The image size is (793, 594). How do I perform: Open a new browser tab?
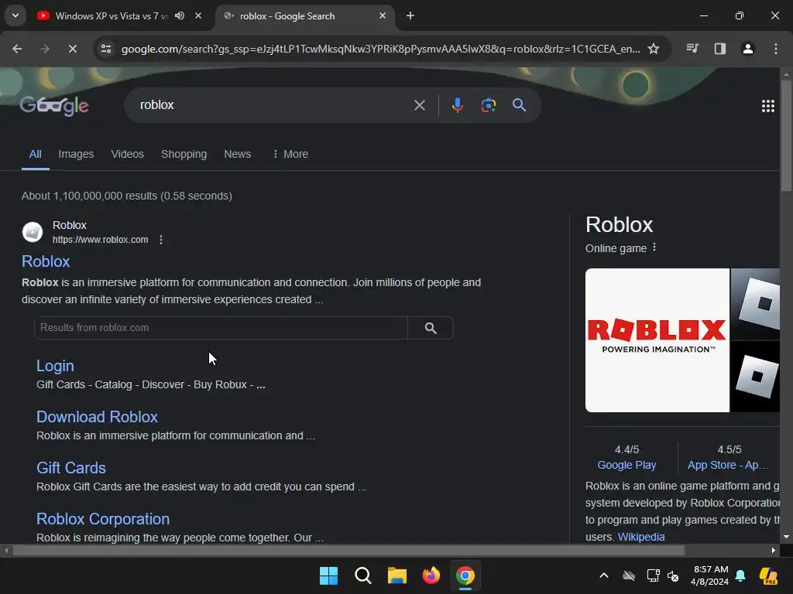tap(410, 15)
